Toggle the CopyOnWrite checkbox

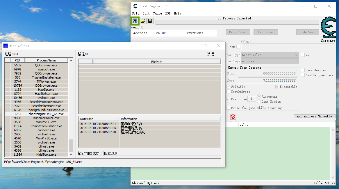228,92
